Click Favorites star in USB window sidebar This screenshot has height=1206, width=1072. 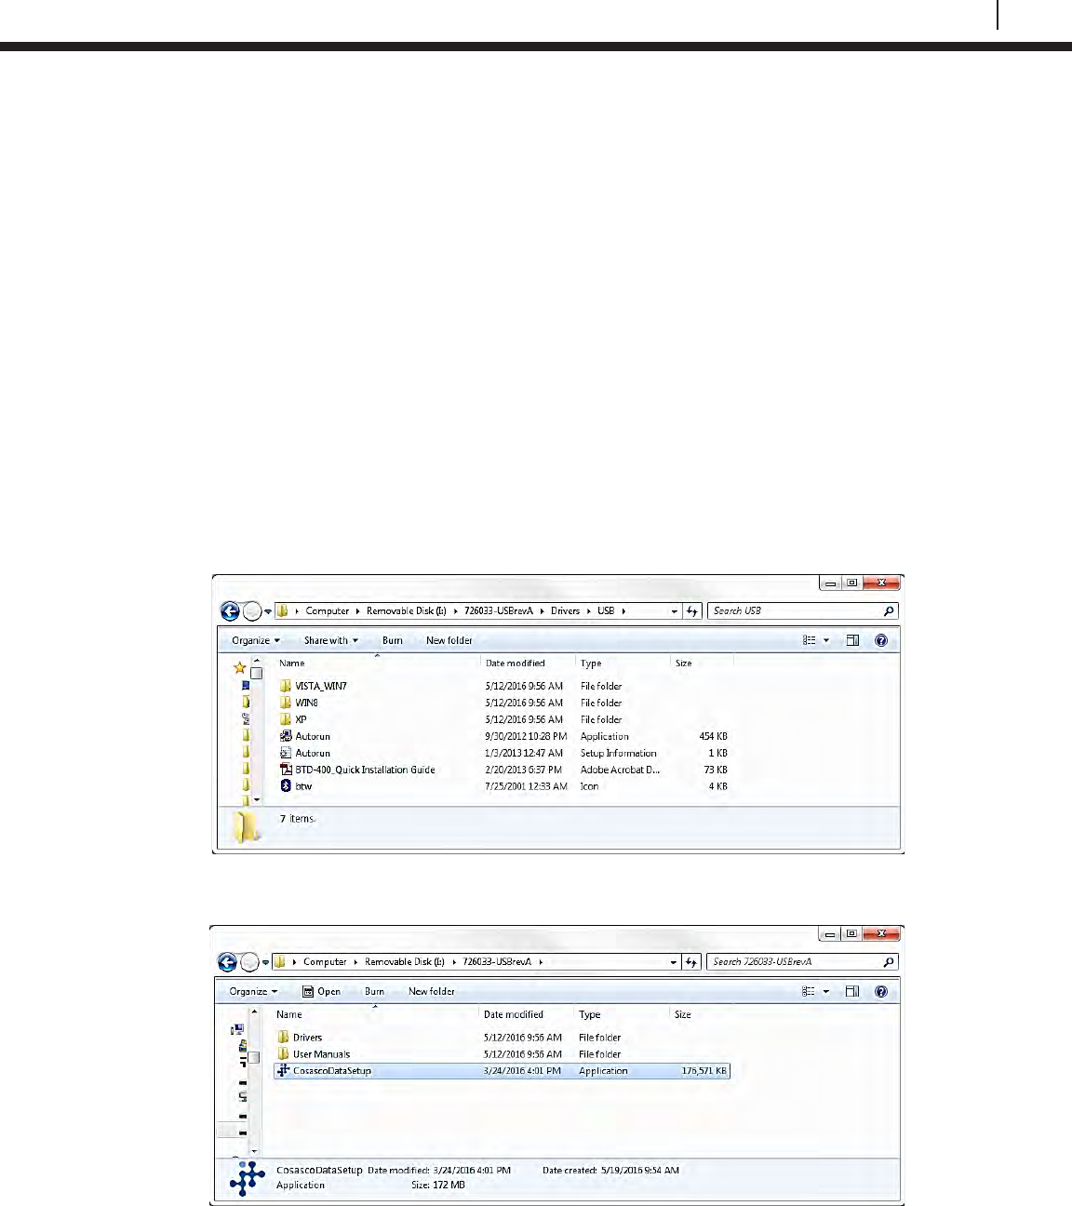239,667
